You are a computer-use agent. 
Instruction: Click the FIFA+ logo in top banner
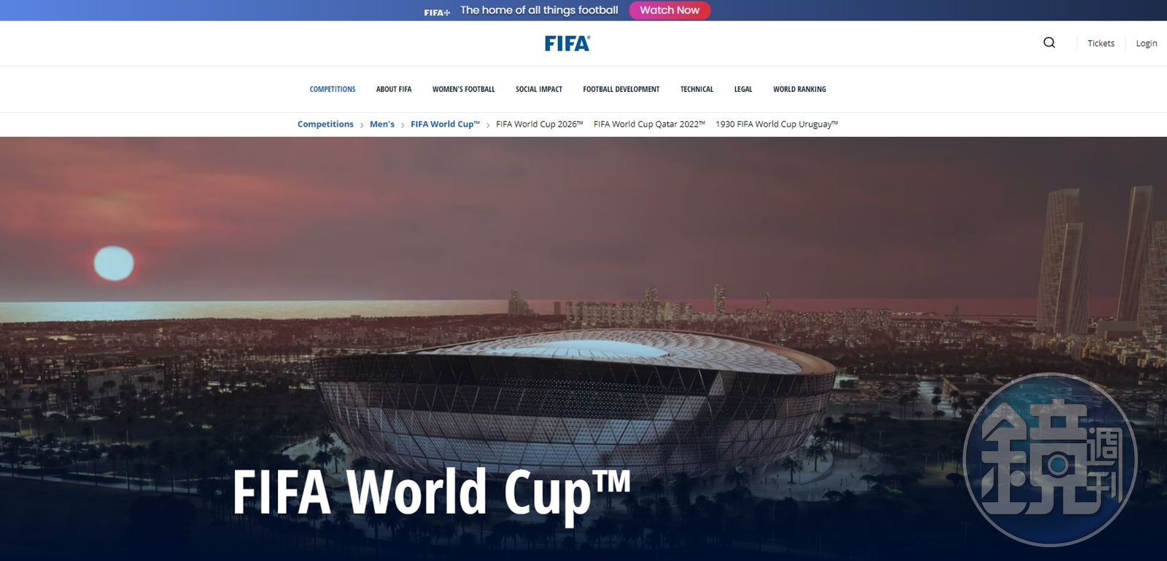437,12
